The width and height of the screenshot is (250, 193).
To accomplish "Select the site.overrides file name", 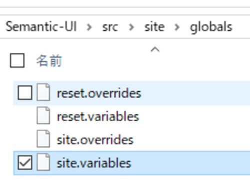I will click(x=95, y=140).
